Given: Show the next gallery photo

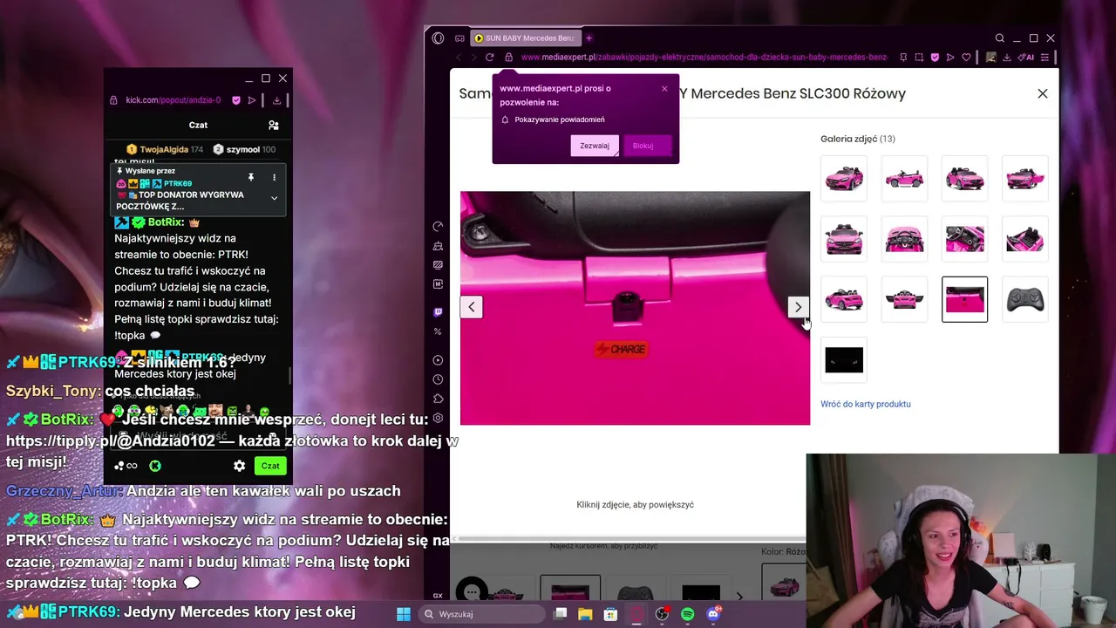Looking at the screenshot, I should [x=798, y=307].
